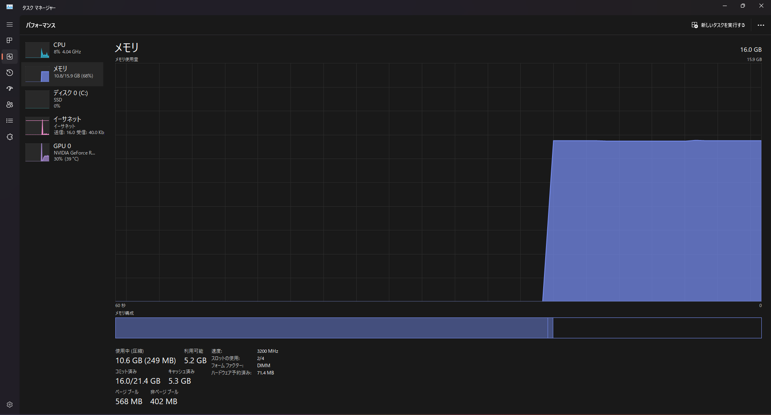Click the 60 秒 axis label

point(121,305)
